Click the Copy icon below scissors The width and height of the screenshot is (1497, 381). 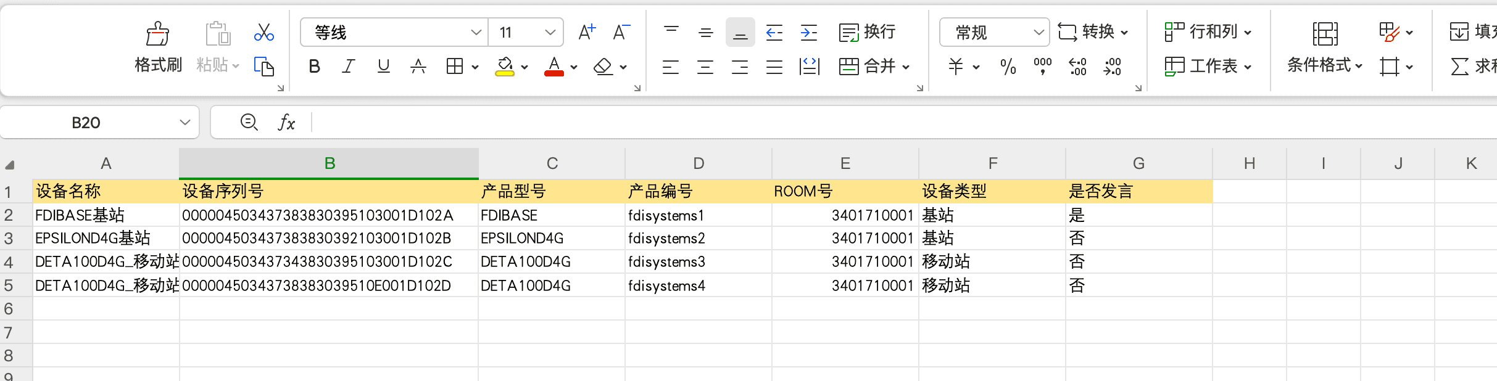[263, 66]
